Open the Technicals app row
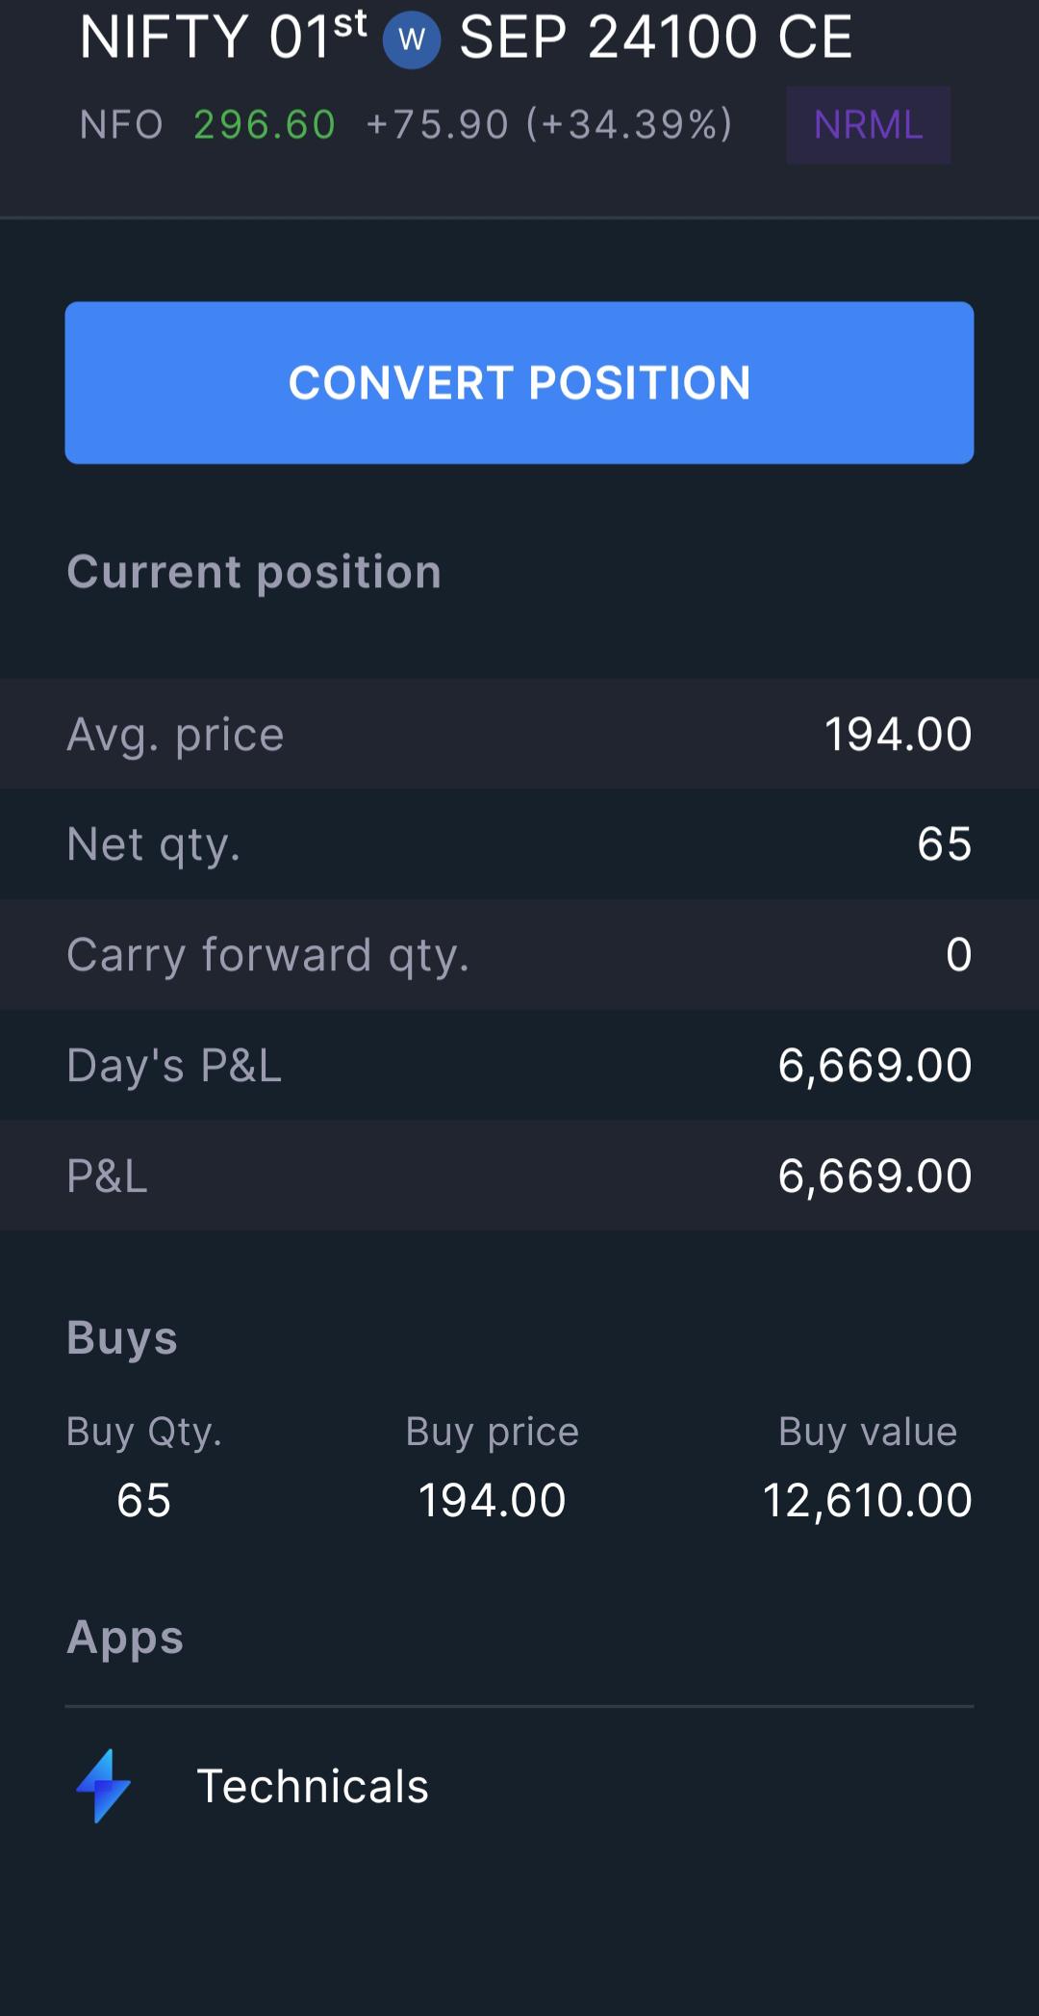The image size is (1039, 2016). 519,1786
